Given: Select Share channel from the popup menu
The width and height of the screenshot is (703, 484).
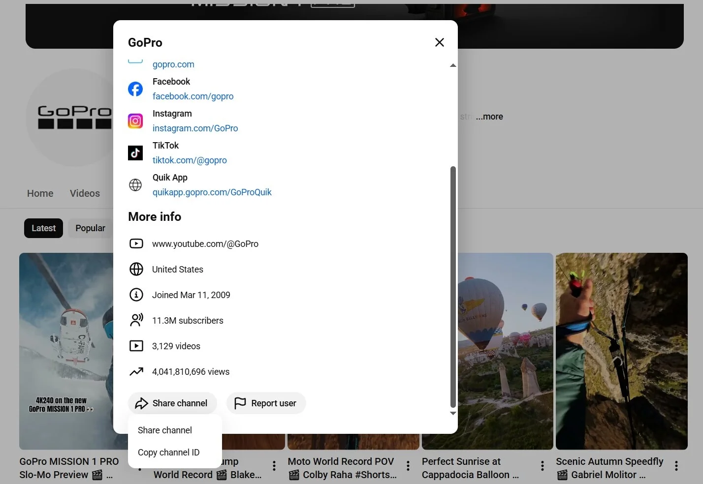Looking at the screenshot, I should (175, 430).
